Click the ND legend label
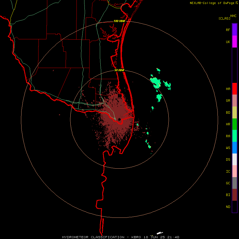Screen dimensions: 239x239 click(228, 207)
